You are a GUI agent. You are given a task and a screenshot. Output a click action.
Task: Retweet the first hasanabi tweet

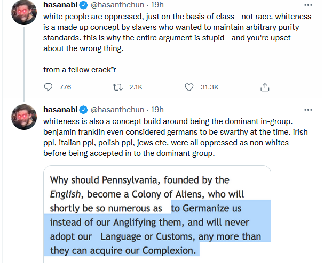[x=117, y=87]
